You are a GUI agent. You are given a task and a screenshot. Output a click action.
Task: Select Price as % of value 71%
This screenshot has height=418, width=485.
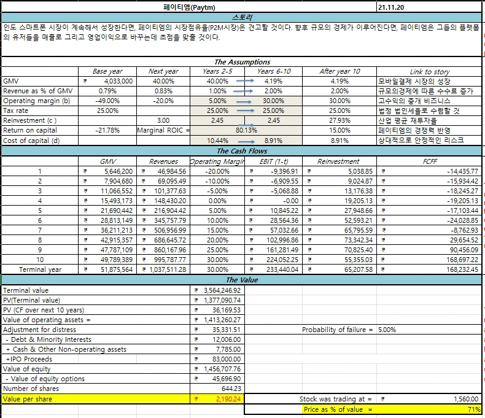[429, 409]
